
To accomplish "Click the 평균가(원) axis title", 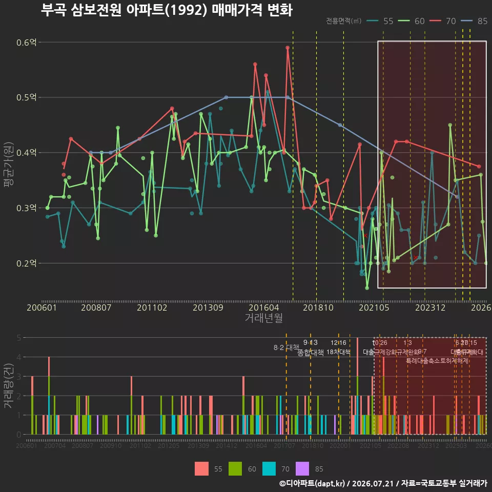I will (x=9, y=164).
